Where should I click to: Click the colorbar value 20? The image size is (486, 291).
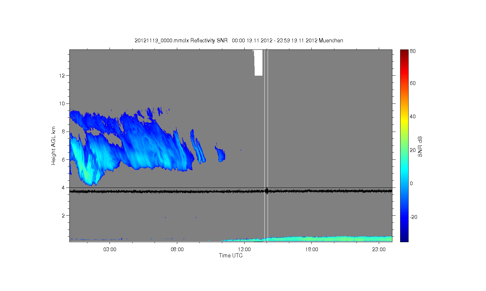pos(412,150)
